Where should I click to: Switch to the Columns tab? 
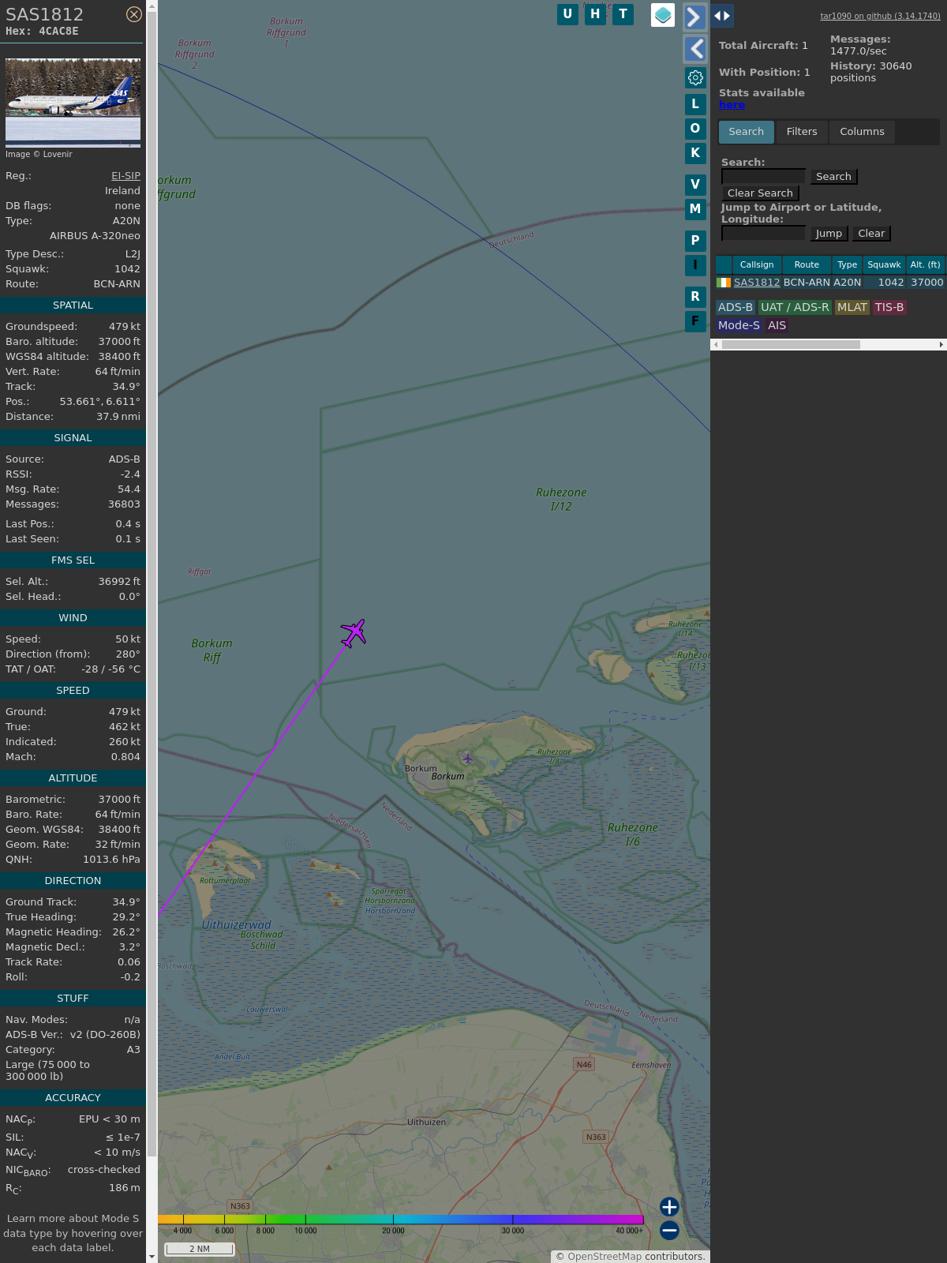click(862, 132)
